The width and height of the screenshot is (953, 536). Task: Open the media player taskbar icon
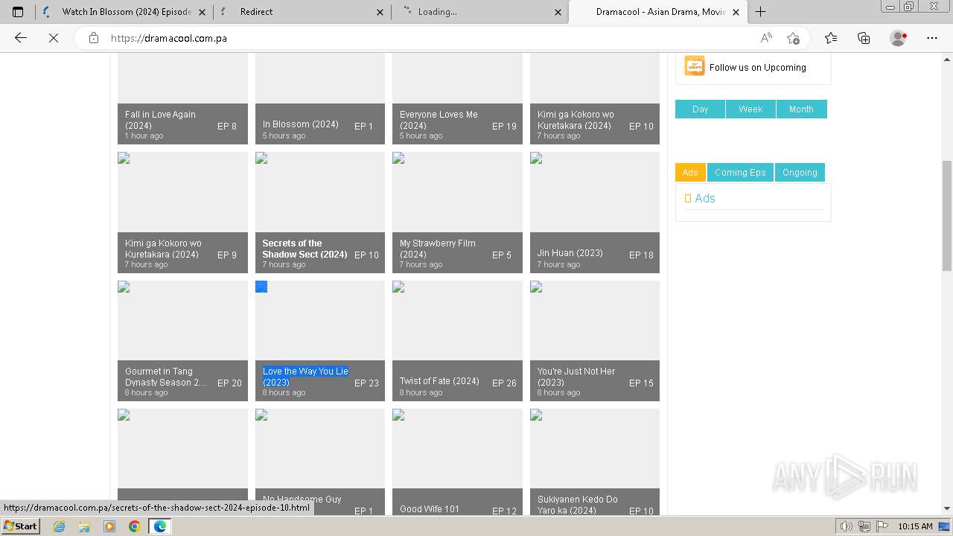pos(109,526)
